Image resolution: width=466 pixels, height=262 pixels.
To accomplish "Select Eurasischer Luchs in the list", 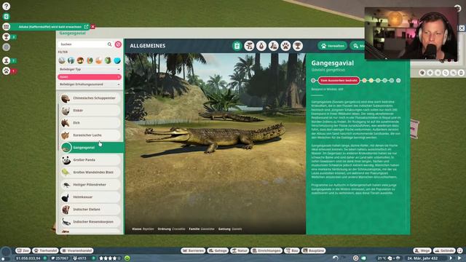I will 90,135.
